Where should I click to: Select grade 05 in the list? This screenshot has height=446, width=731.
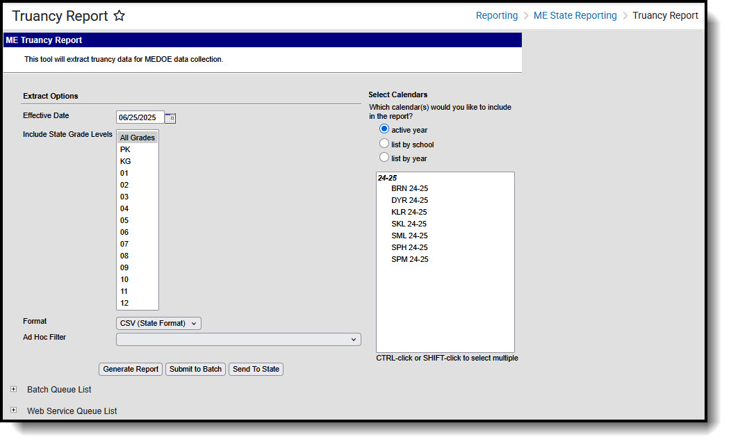138,220
